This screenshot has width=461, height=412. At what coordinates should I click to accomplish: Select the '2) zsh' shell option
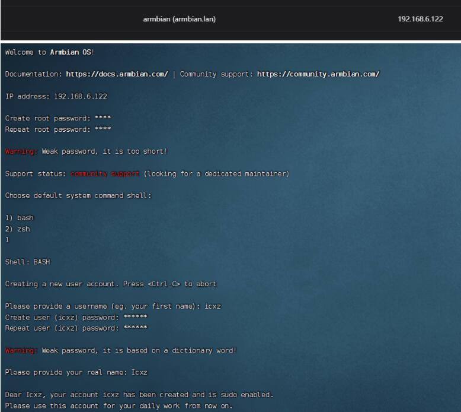(x=17, y=229)
